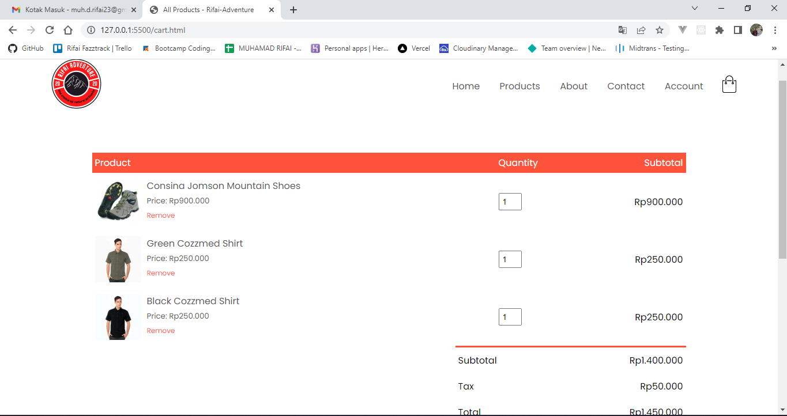Click the address bar URL
This screenshot has height=416, width=787.
click(x=143, y=30)
